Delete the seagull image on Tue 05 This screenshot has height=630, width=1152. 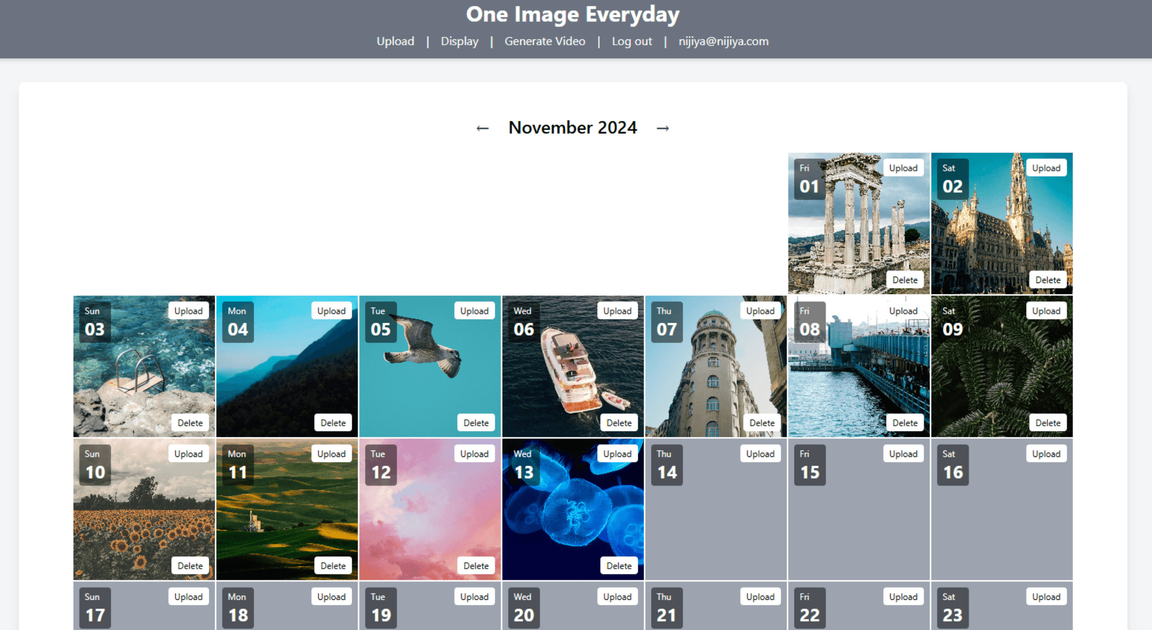(476, 423)
